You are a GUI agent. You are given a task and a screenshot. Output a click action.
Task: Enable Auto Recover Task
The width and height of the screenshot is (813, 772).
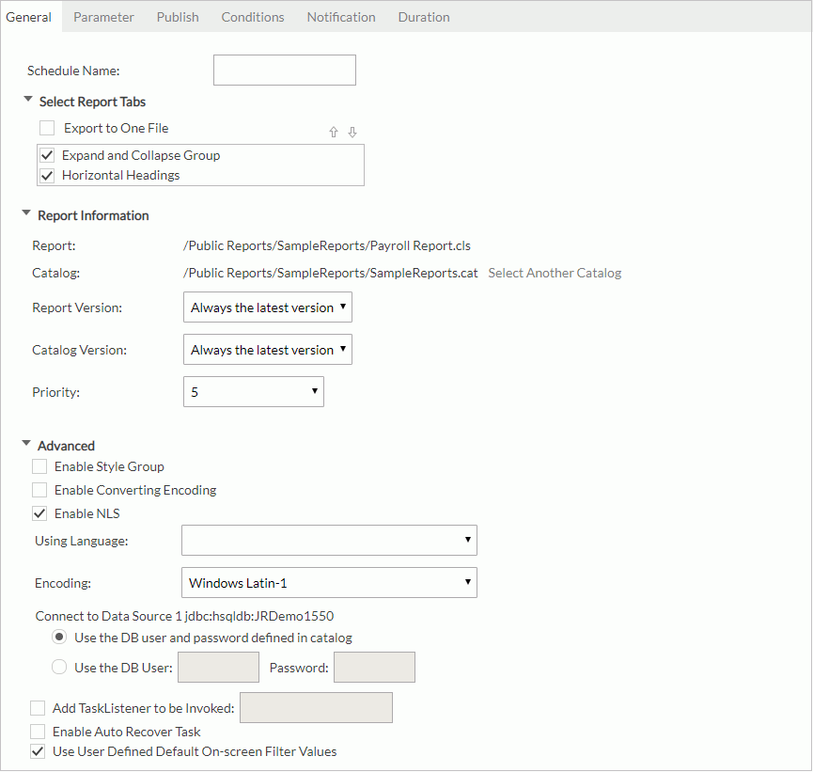[39, 731]
